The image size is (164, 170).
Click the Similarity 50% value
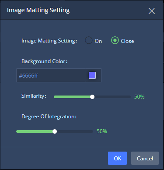(139, 97)
